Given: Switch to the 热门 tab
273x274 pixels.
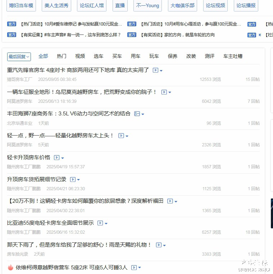Looking at the screenshot, I should [62, 56].
